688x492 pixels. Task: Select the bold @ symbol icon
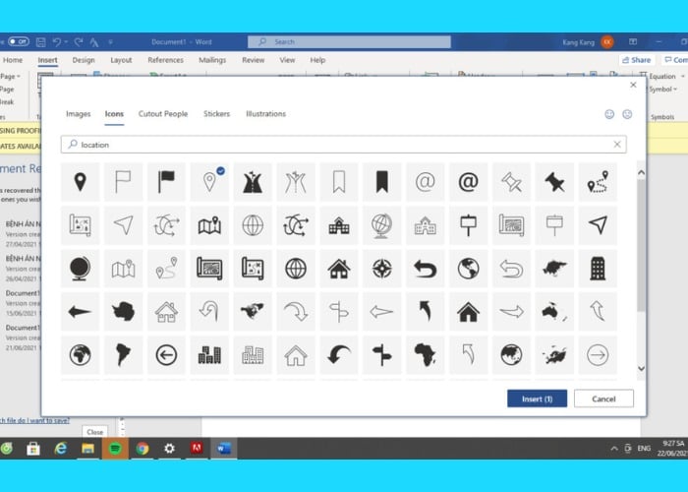pos(468,182)
